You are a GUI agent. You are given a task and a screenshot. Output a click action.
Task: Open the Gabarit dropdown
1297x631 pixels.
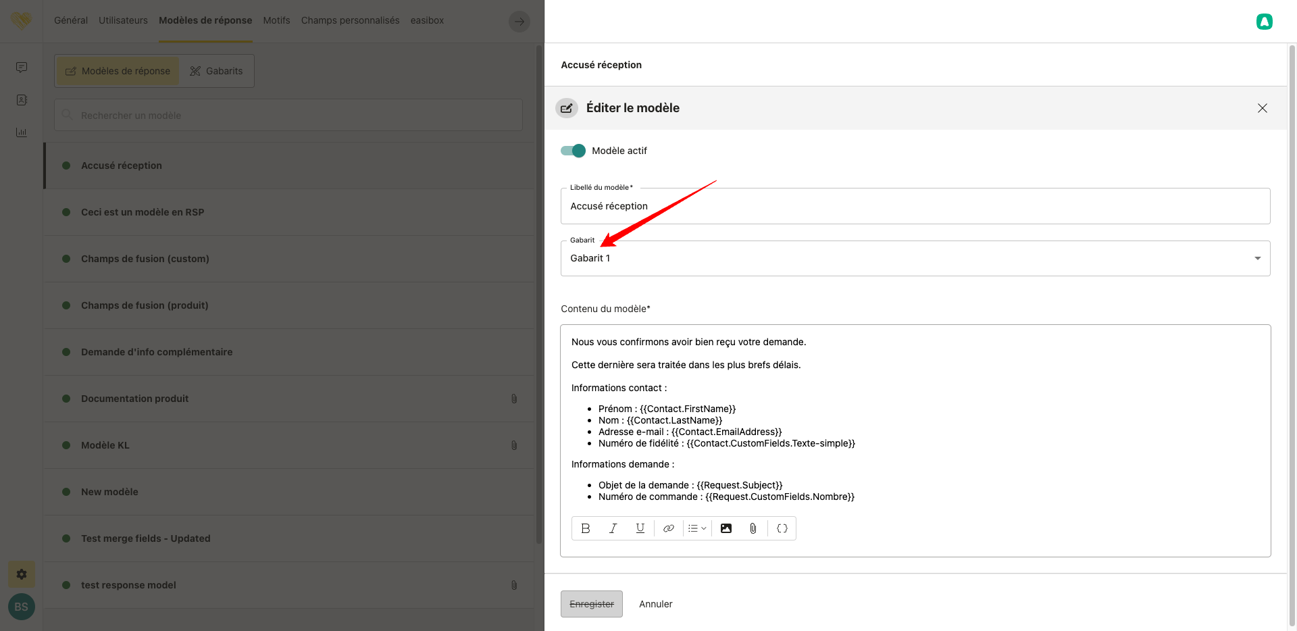[915, 259]
